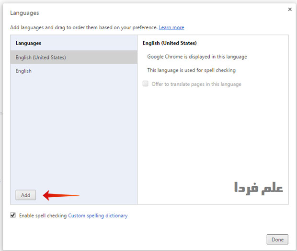This screenshot has width=297, height=251.
Task: Click the 'Enable spell checking' label text
Action: pyautogui.click(x=43, y=216)
